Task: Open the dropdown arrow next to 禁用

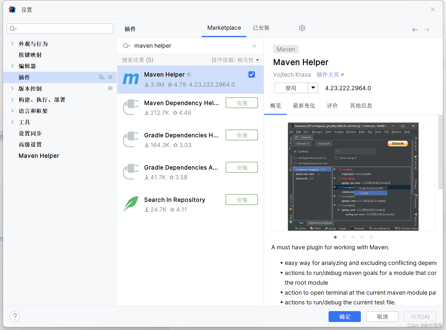Action: [x=313, y=88]
